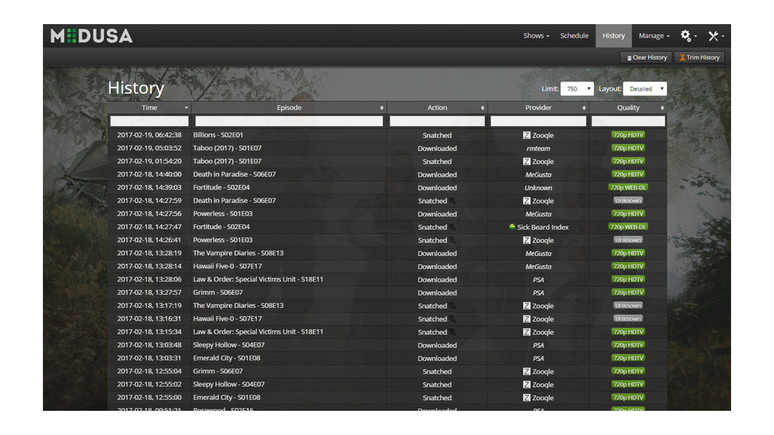Screen dimensions: 774x435
Task: Open manual search magnifier on Death in Paradise row
Action: [452, 201]
